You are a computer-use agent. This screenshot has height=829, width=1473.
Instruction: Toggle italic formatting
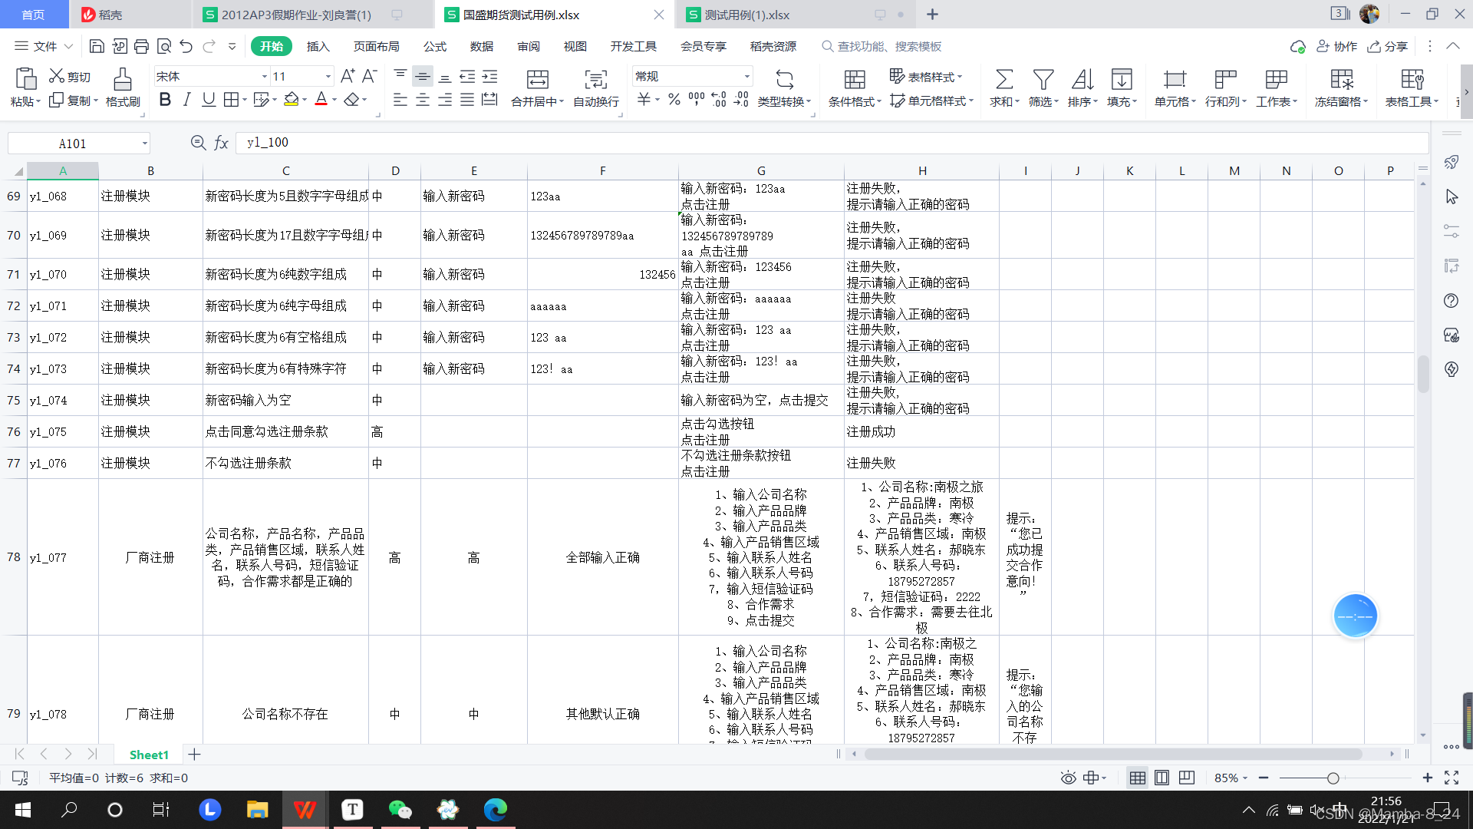[x=186, y=100]
